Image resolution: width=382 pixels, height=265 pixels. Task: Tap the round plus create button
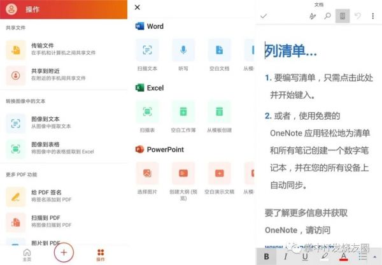click(64, 252)
